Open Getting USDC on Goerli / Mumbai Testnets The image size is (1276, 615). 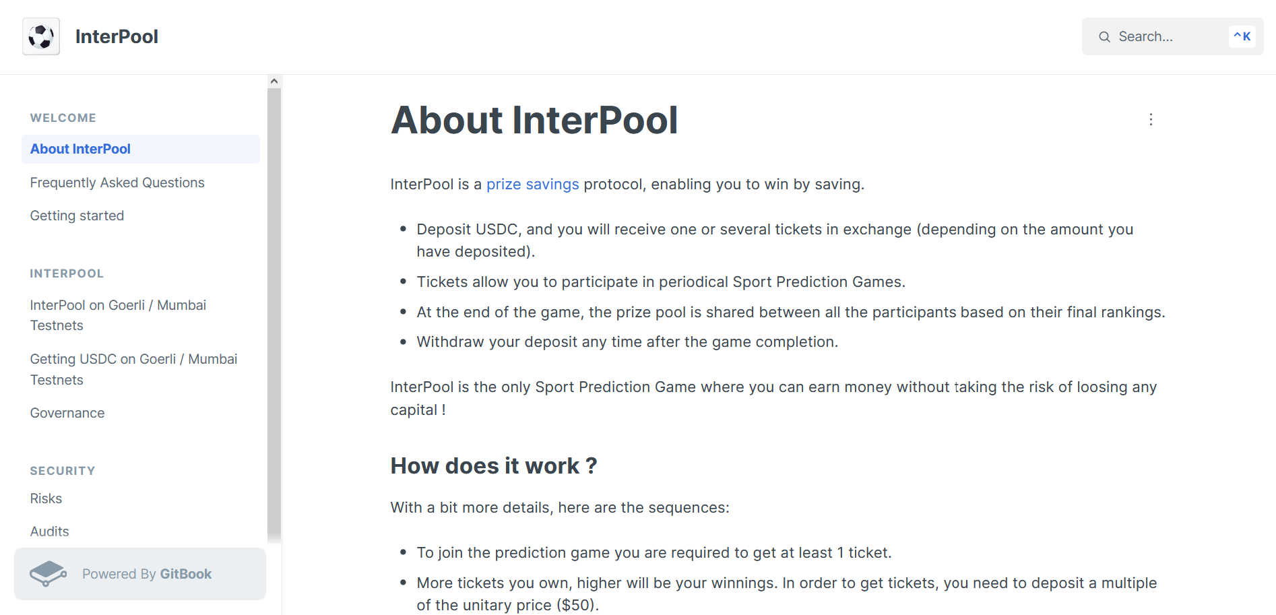click(133, 369)
